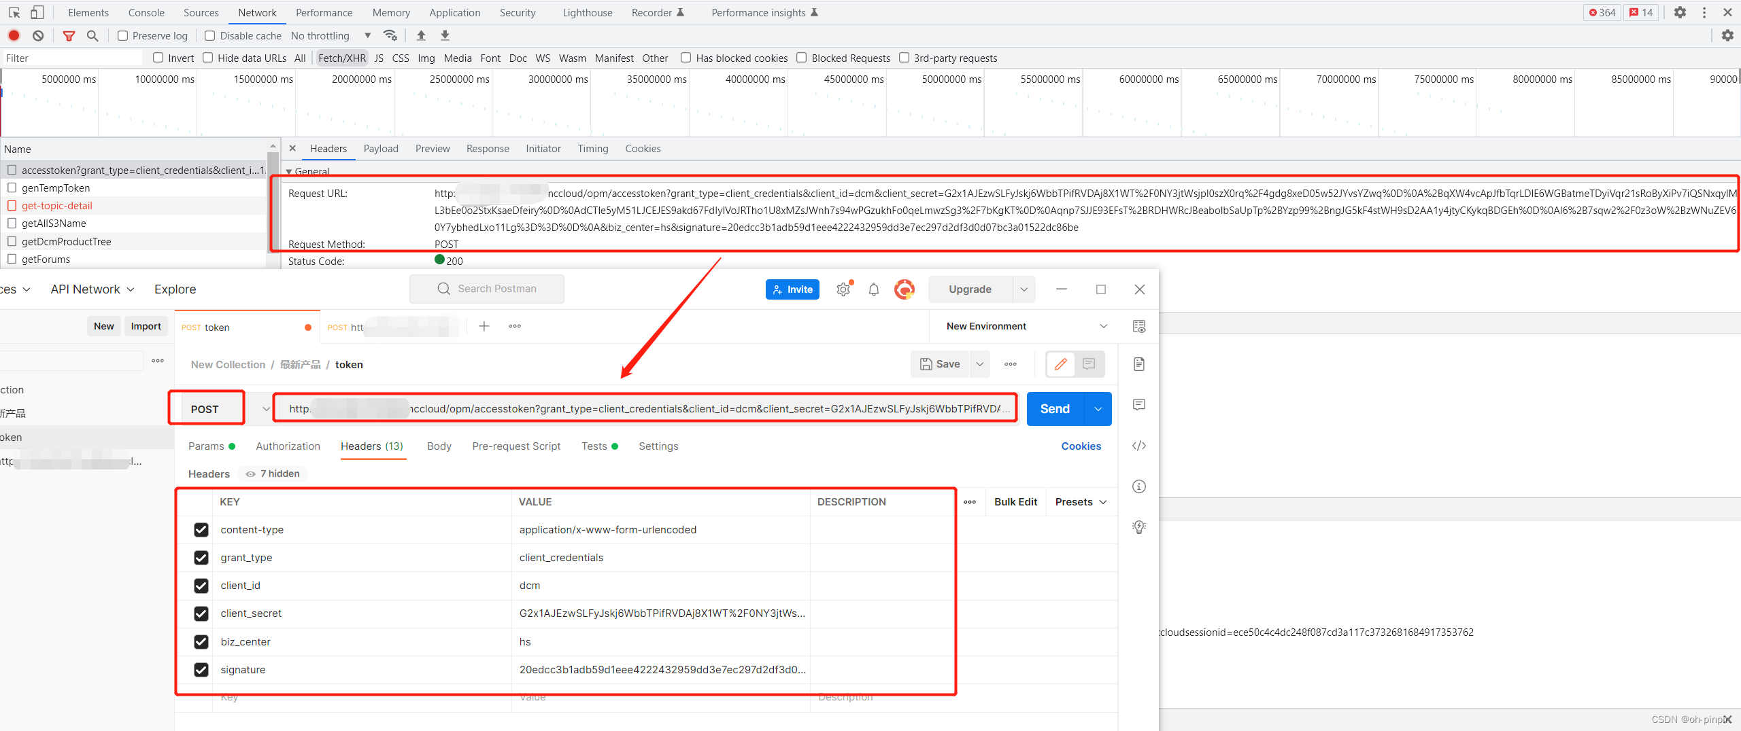This screenshot has width=1741, height=731.
Task: Open environment quick look icon
Action: 1139,326
